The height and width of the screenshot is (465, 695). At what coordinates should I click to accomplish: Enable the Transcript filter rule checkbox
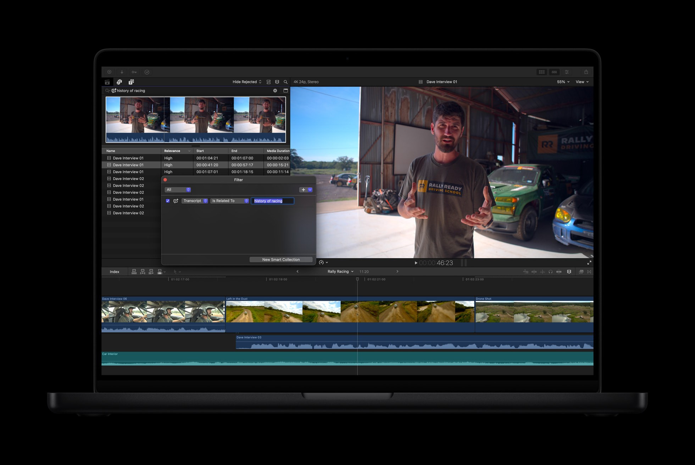coord(168,201)
